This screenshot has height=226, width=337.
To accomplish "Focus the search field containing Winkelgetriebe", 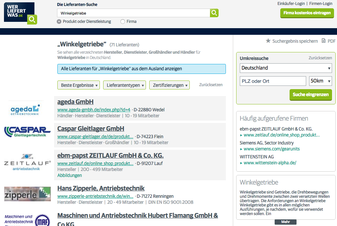I will click(133, 13).
